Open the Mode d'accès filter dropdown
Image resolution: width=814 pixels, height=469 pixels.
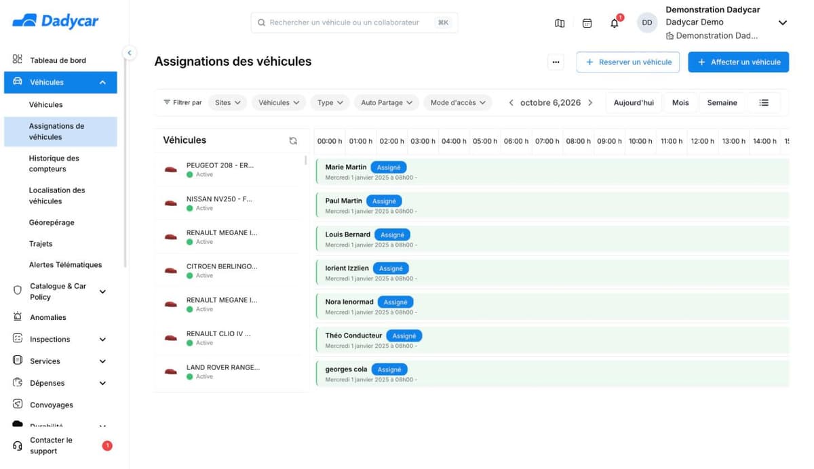tap(458, 103)
